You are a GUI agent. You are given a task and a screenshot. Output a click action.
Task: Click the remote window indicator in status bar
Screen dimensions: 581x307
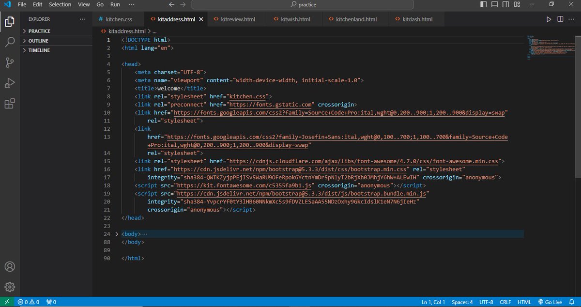7,302
